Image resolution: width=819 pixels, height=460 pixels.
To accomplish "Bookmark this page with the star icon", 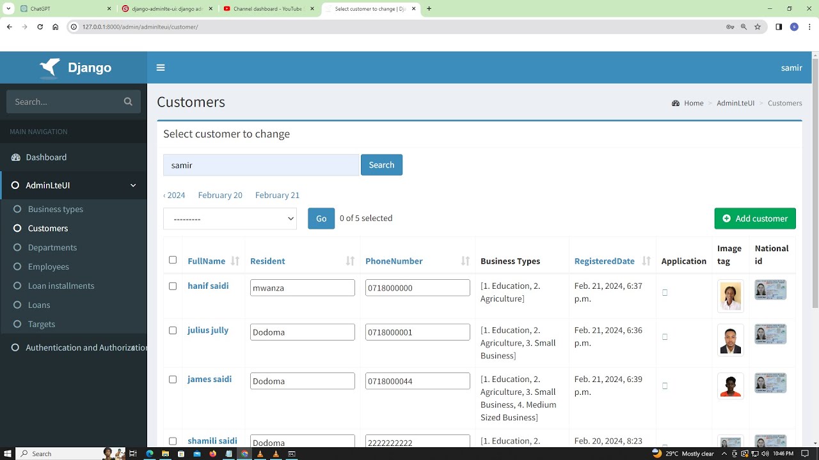I will tap(758, 27).
